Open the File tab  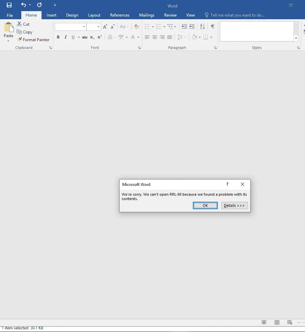10,15
